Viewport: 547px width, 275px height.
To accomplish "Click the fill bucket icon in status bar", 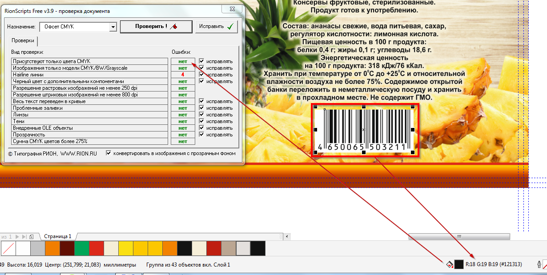I will coord(450,264).
